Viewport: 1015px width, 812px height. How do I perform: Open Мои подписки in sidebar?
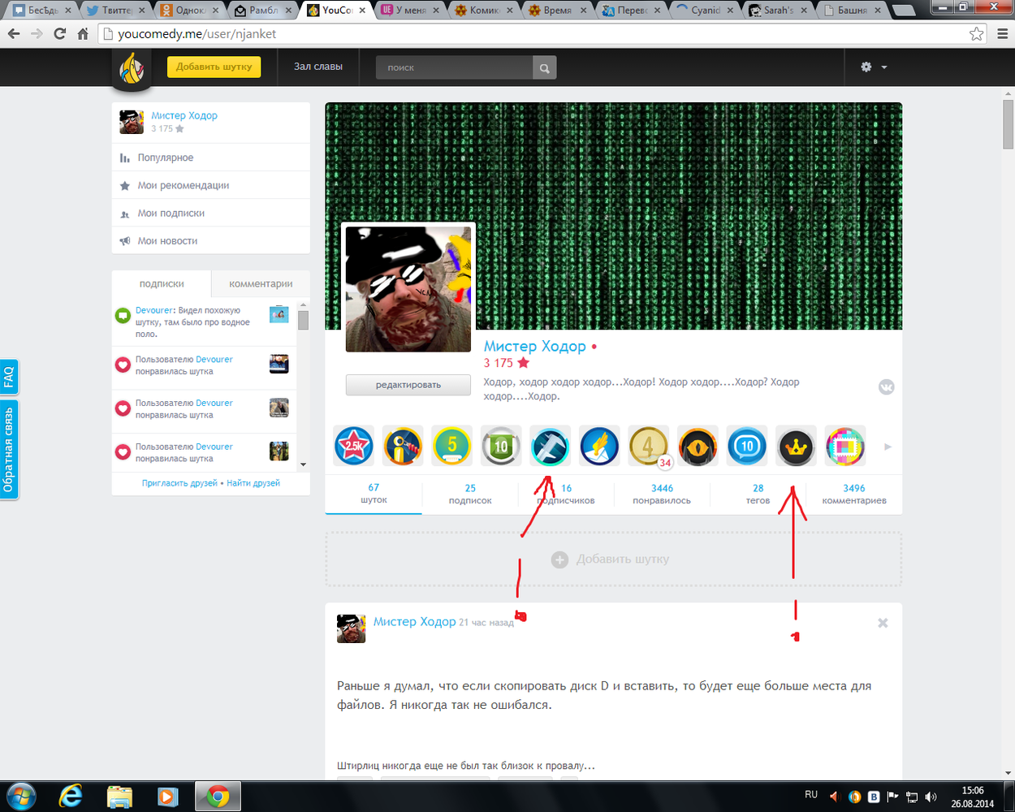211,213
